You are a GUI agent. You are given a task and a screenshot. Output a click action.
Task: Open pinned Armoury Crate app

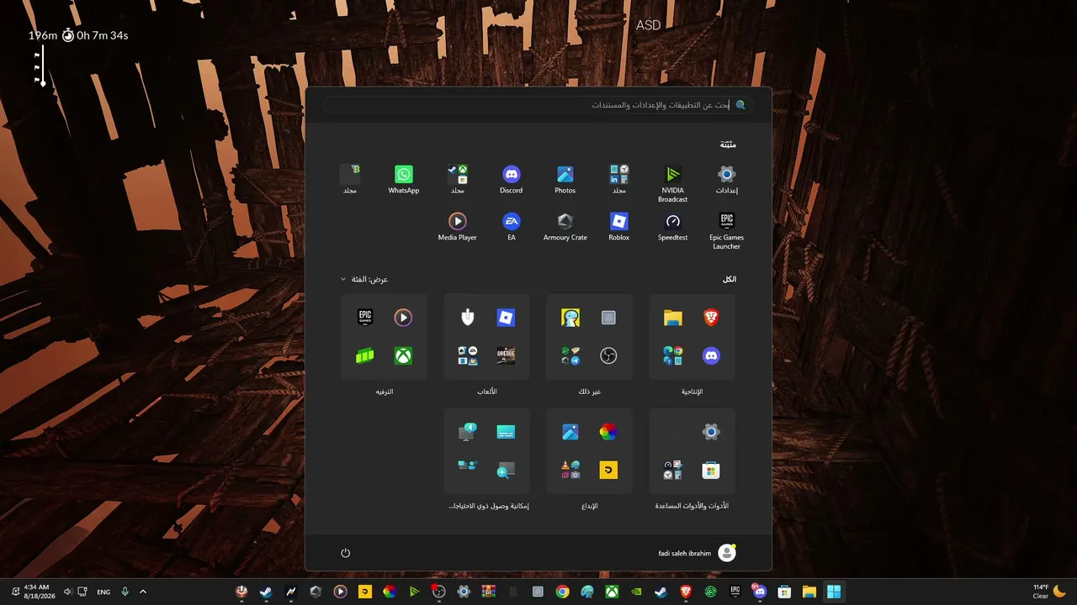565,227
